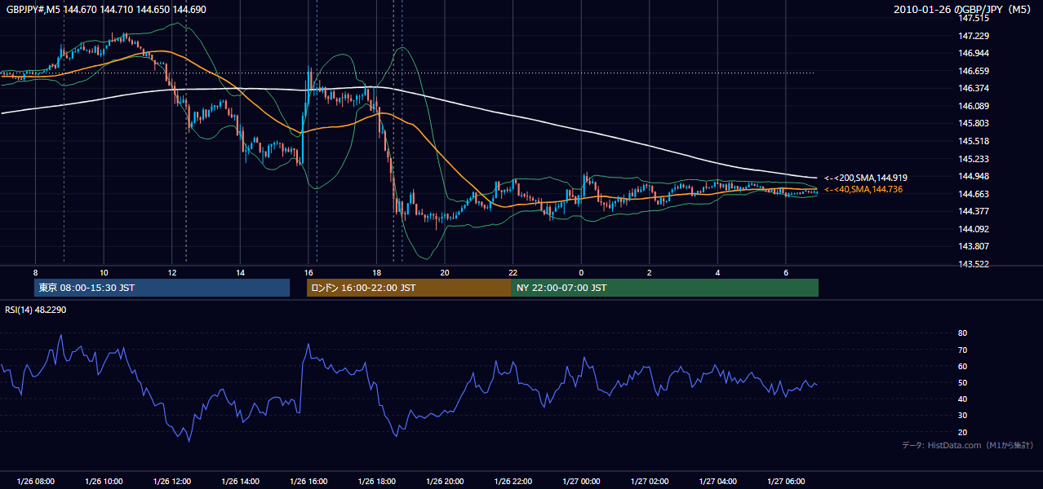Image resolution: width=1043 pixels, height=489 pixels.
Task: Click the 1/27 06:00 date label
Action: (786, 482)
